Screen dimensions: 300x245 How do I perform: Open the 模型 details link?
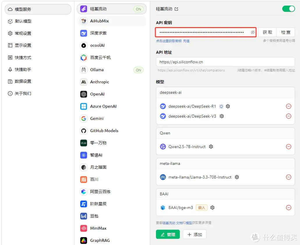click(189, 223)
